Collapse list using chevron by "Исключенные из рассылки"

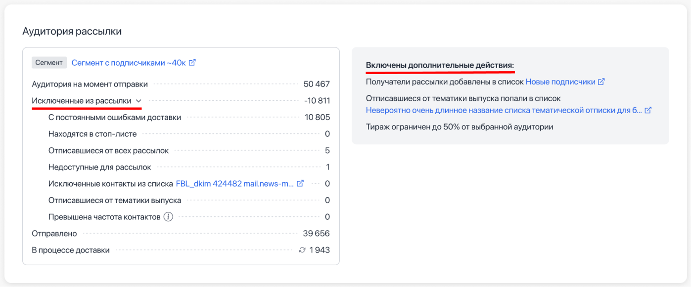tap(138, 101)
